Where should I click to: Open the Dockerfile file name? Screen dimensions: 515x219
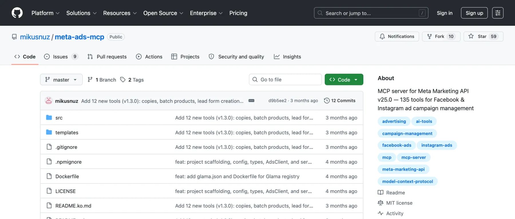pyautogui.click(x=67, y=176)
